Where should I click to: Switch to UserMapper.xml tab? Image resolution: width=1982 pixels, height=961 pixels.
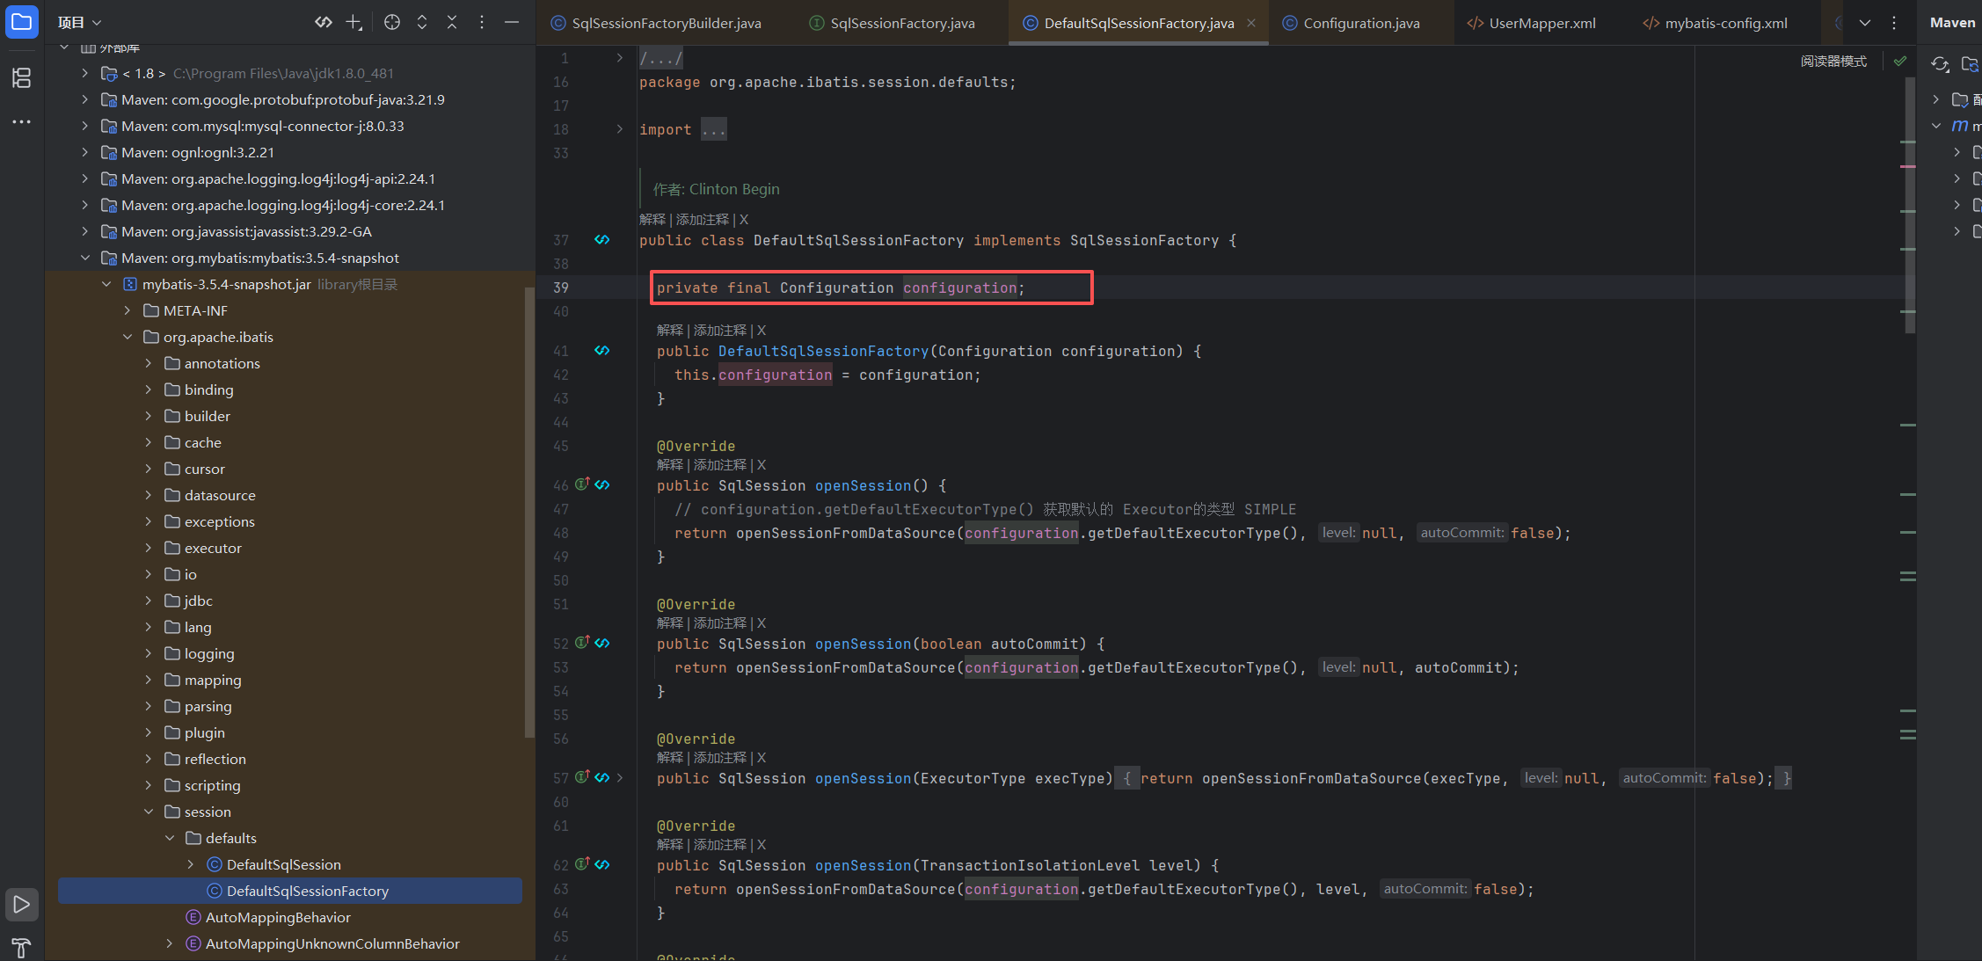1532,23
